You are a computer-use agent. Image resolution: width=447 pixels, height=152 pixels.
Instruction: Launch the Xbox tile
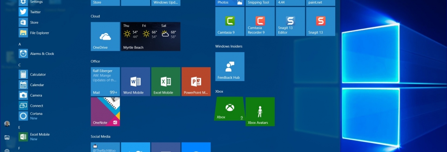(x=230, y=109)
